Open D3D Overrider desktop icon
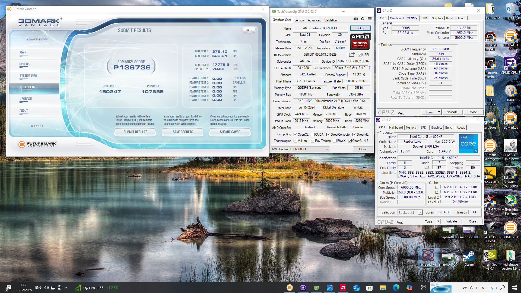 coord(490,95)
